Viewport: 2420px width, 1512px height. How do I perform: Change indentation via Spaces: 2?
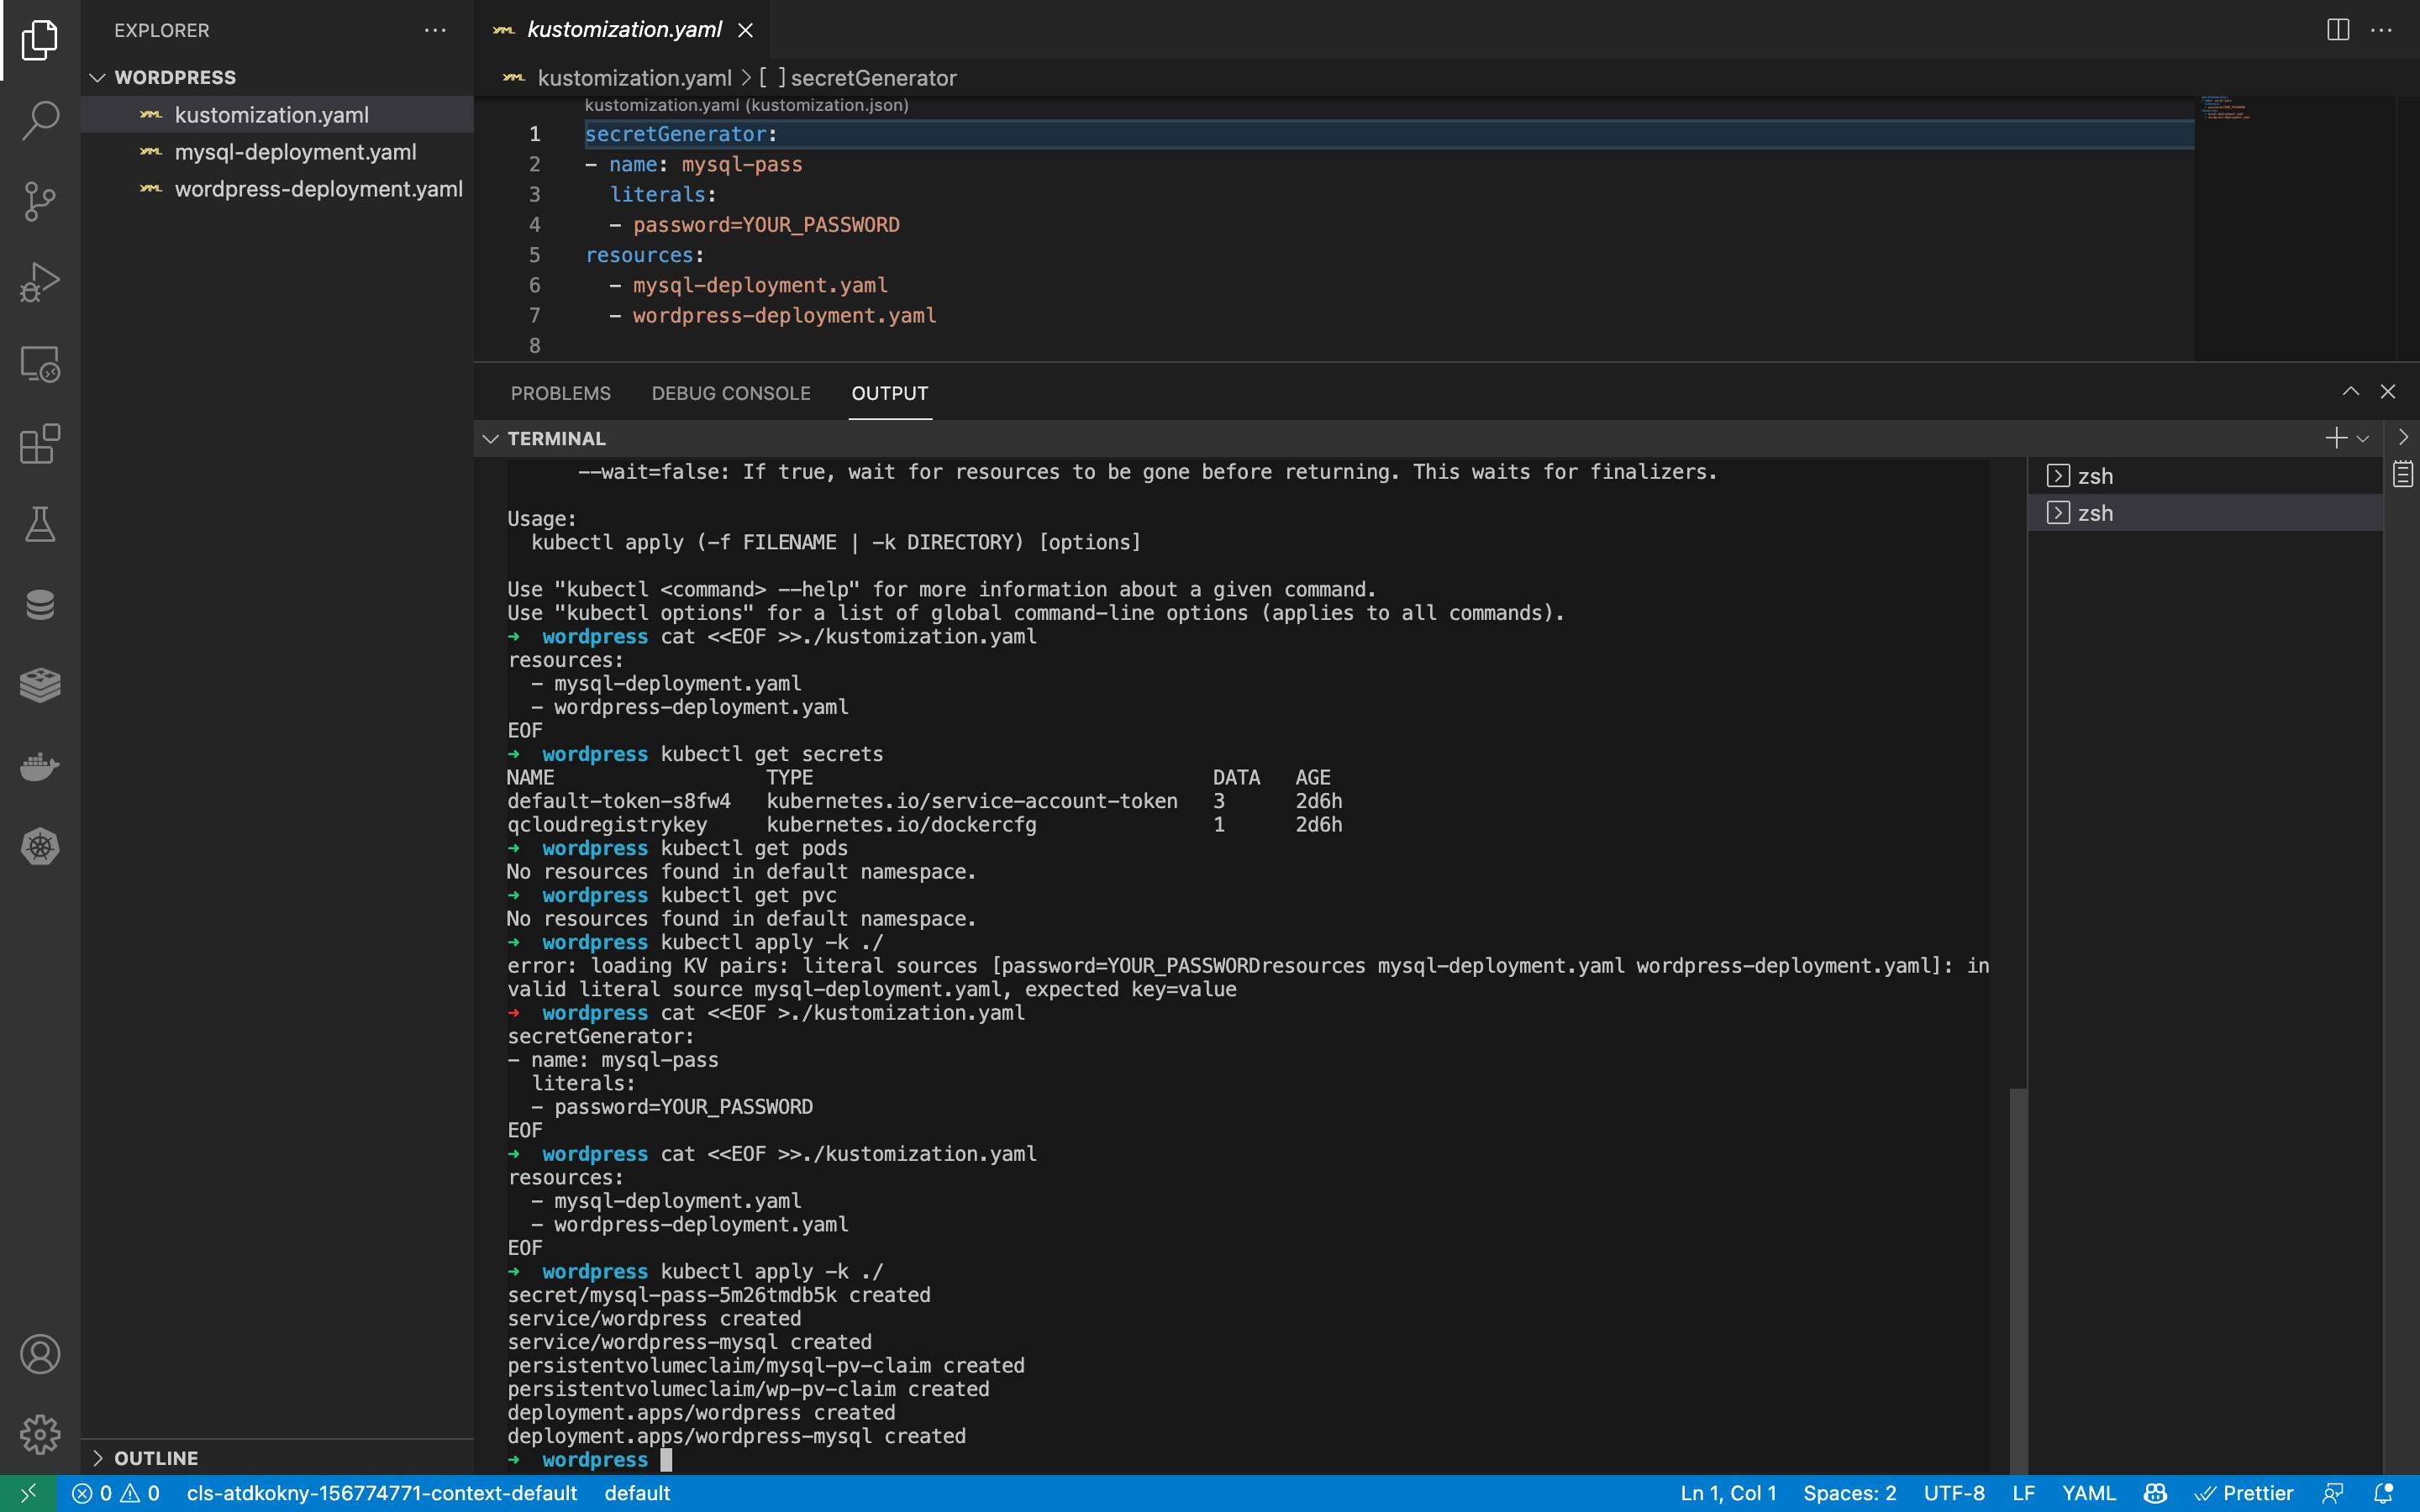point(1849,1493)
